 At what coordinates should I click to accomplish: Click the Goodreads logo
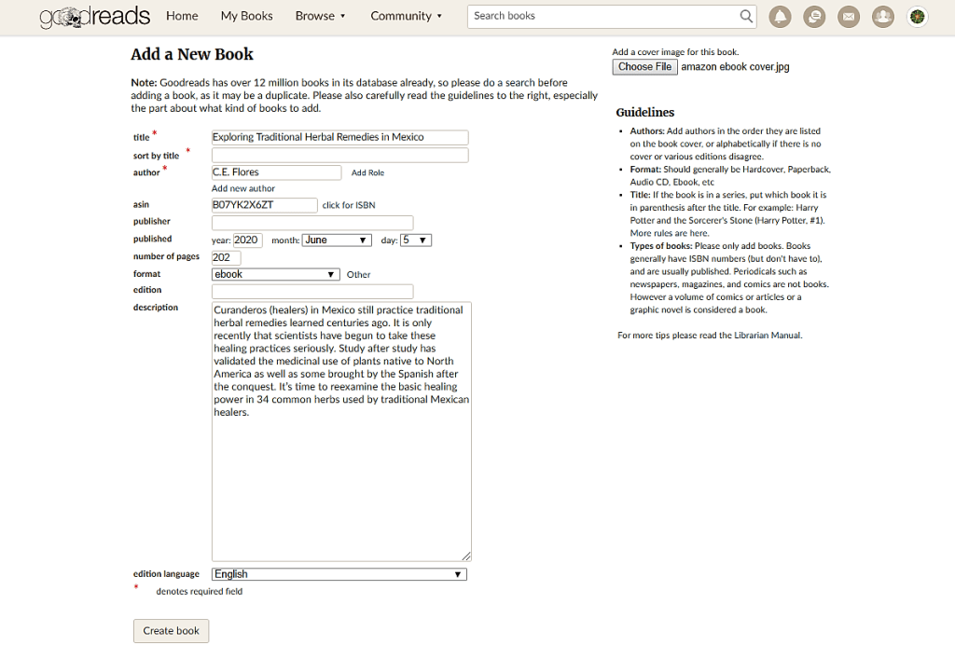pyautogui.click(x=94, y=16)
